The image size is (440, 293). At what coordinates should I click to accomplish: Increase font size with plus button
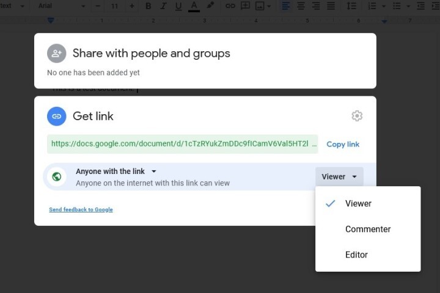point(131,6)
